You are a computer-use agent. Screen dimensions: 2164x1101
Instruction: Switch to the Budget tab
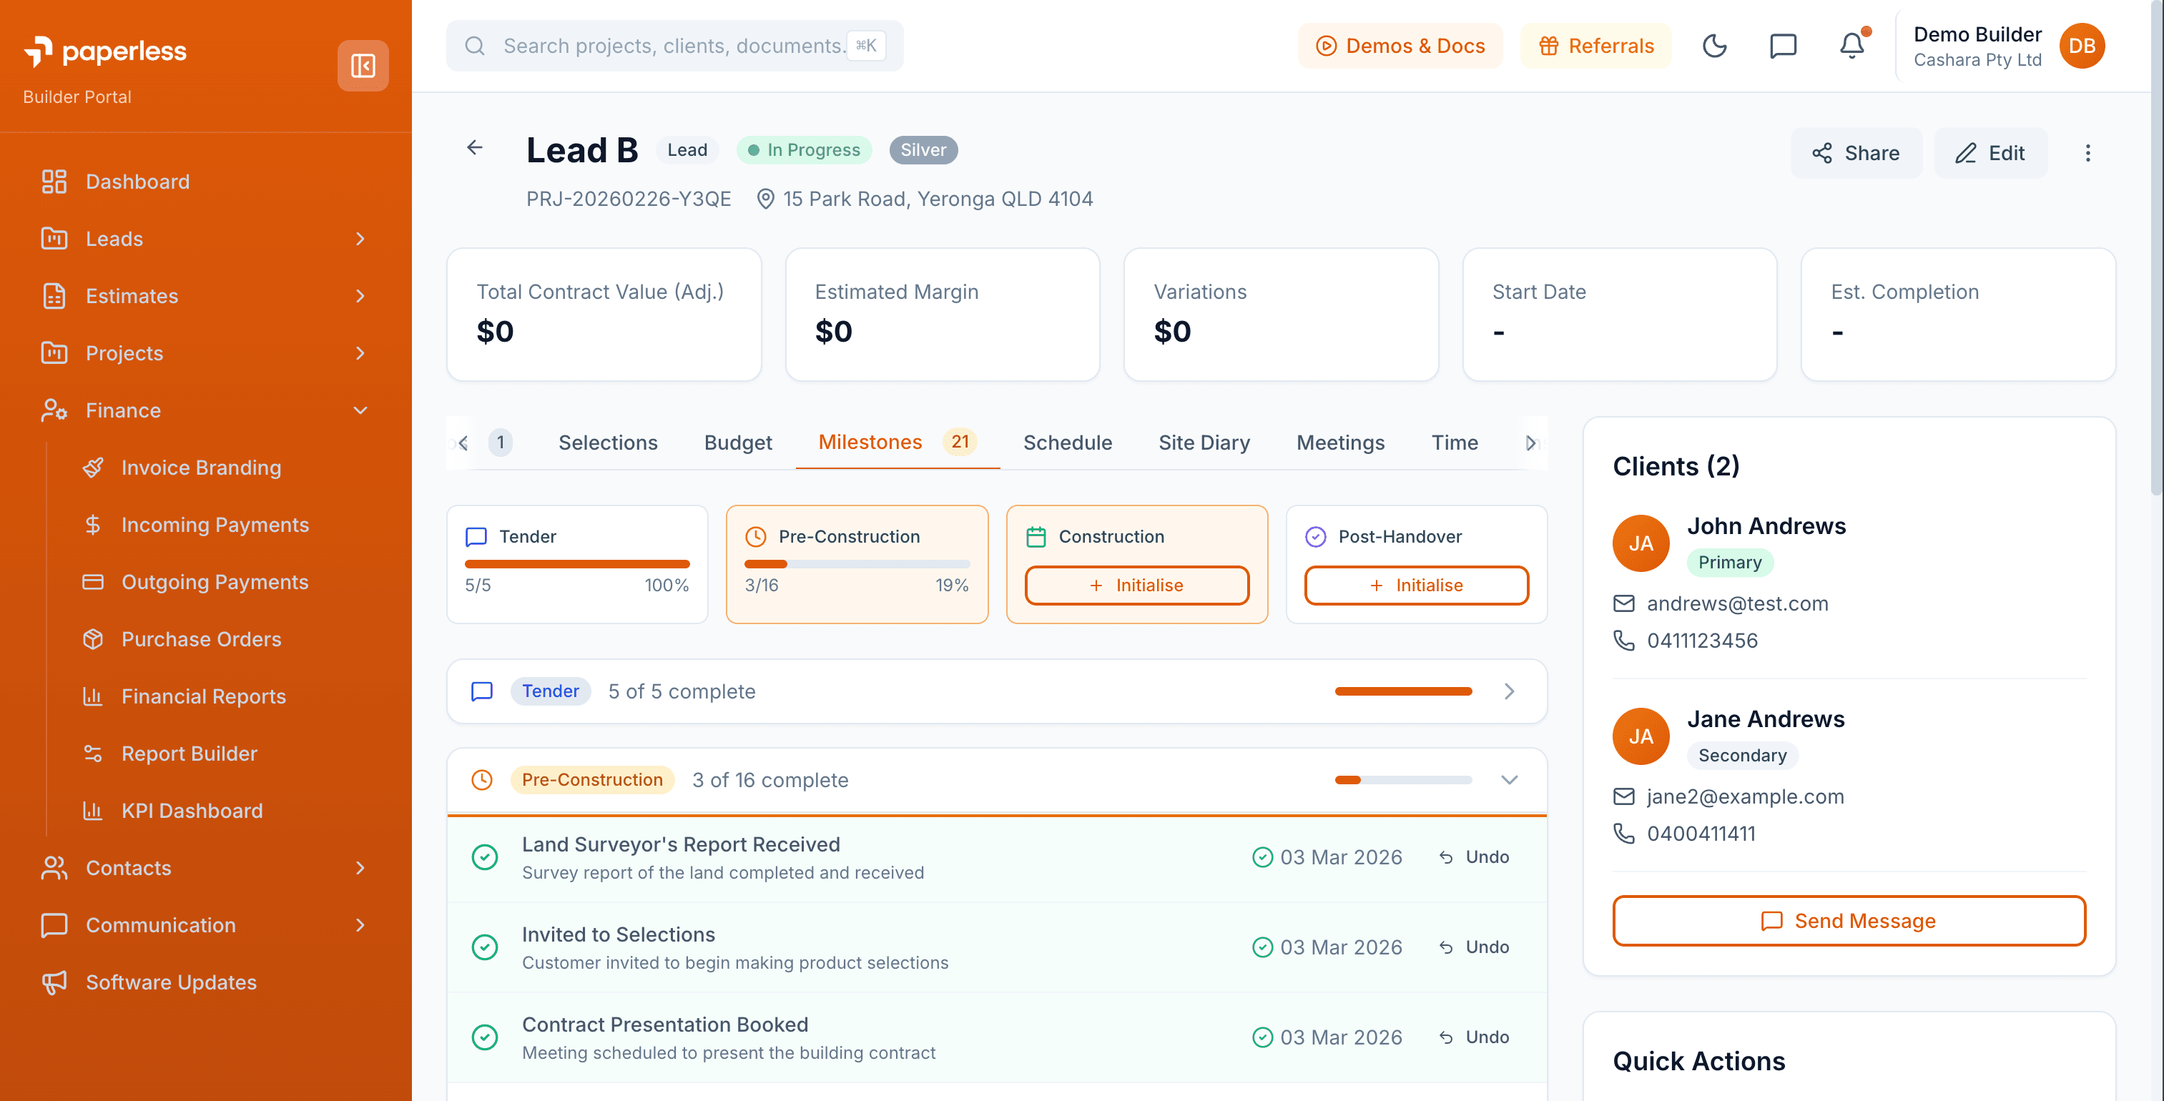tap(737, 443)
